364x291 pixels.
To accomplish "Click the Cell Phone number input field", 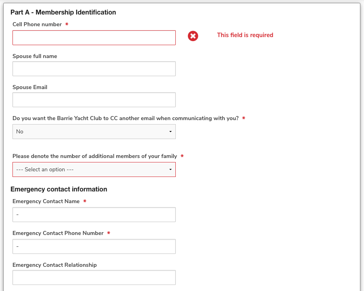I will pyautogui.click(x=94, y=37).
